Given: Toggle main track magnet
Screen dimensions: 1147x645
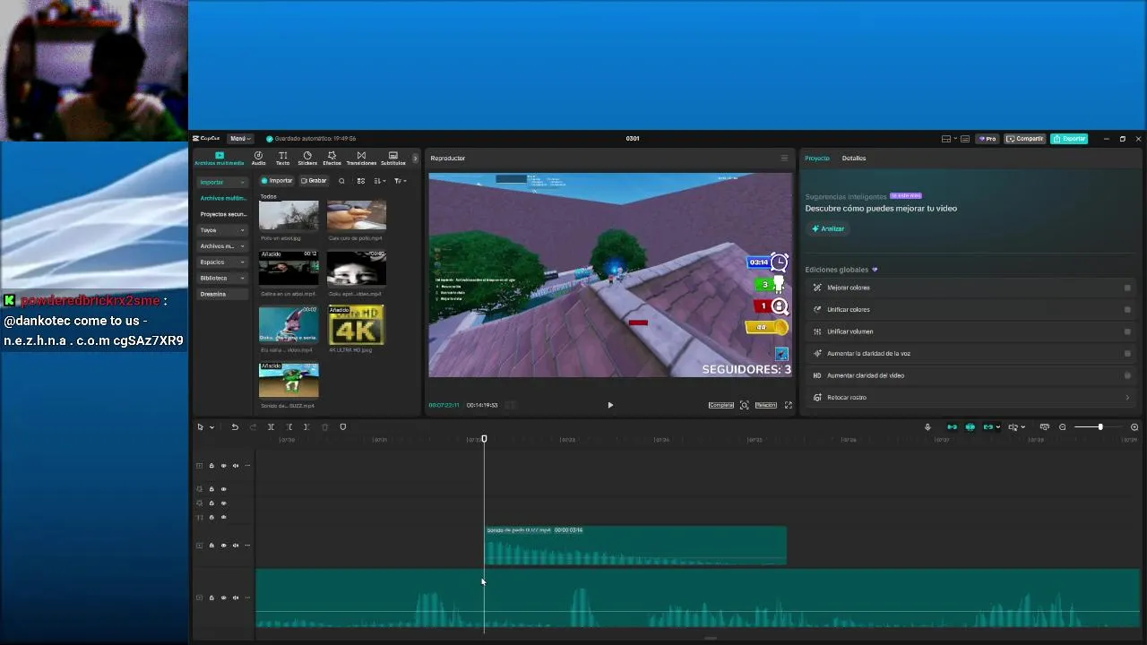Looking at the screenshot, I should [x=952, y=427].
